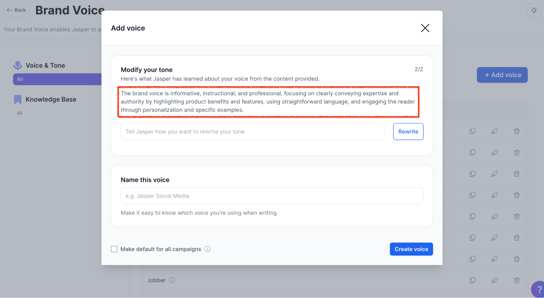Click the light bulb icon
The height and width of the screenshot is (298, 544).
(534, 10)
